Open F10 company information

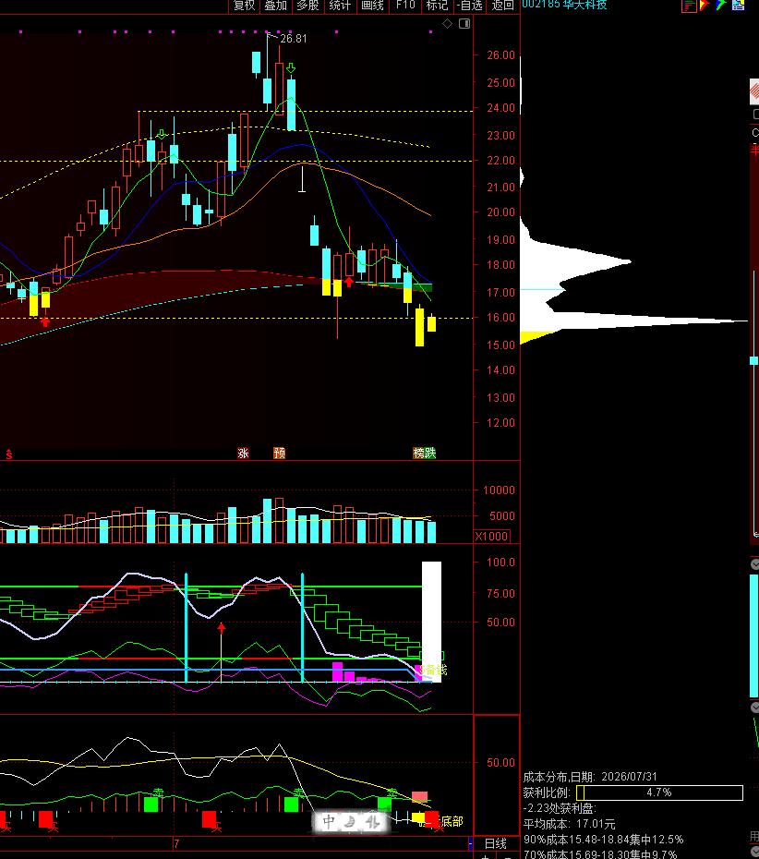point(405,6)
